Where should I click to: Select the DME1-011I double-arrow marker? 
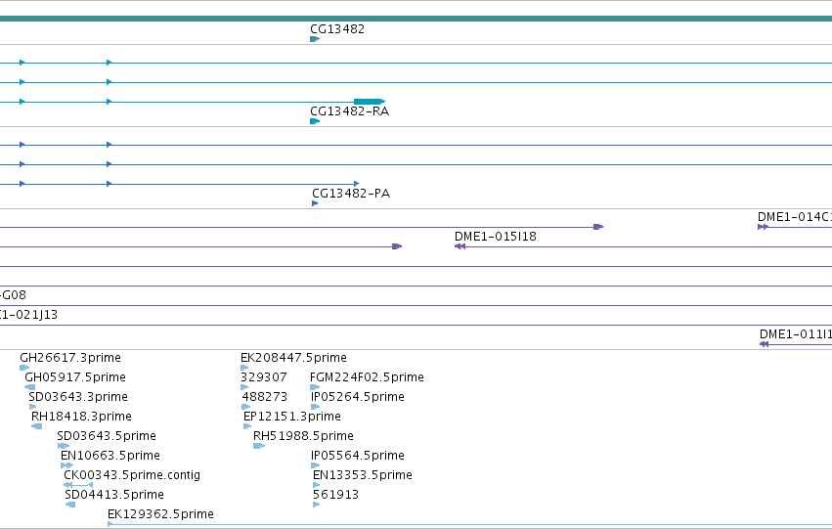point(765,344)
